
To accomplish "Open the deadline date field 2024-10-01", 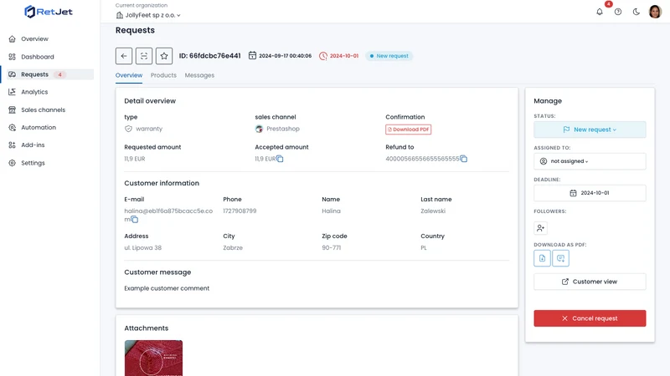I will pyautogui.click(x=590, y=193).
